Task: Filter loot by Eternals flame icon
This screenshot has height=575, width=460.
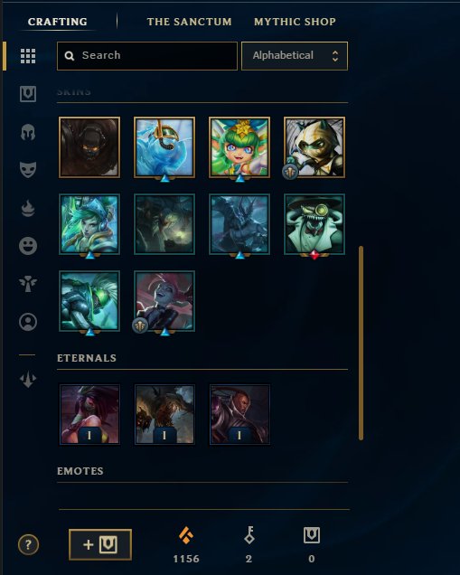Action: click(28, 208)
